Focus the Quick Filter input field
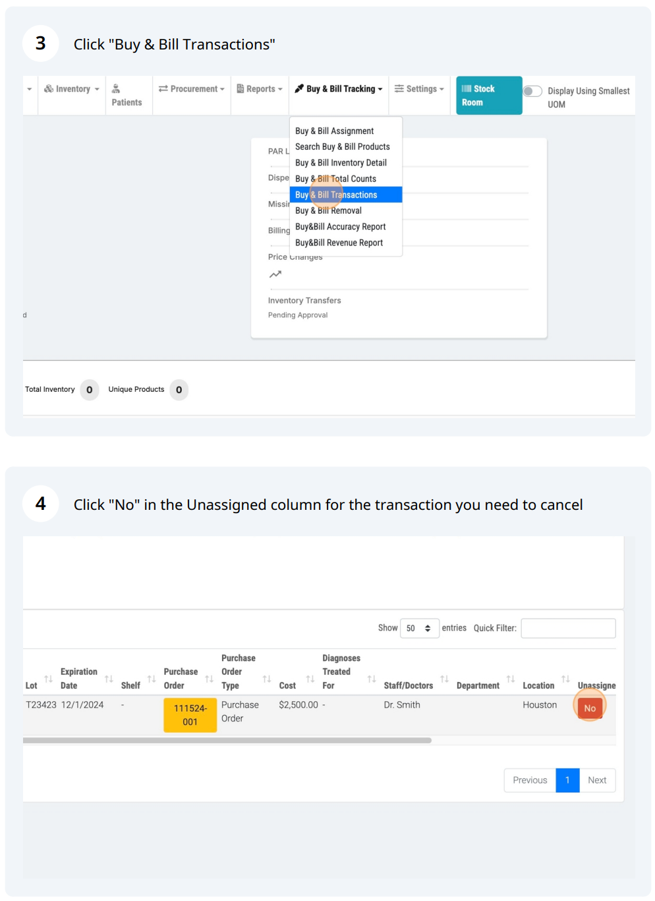This screenshot has width=655, height=901. pyautogui.click(x=568, y=628)
